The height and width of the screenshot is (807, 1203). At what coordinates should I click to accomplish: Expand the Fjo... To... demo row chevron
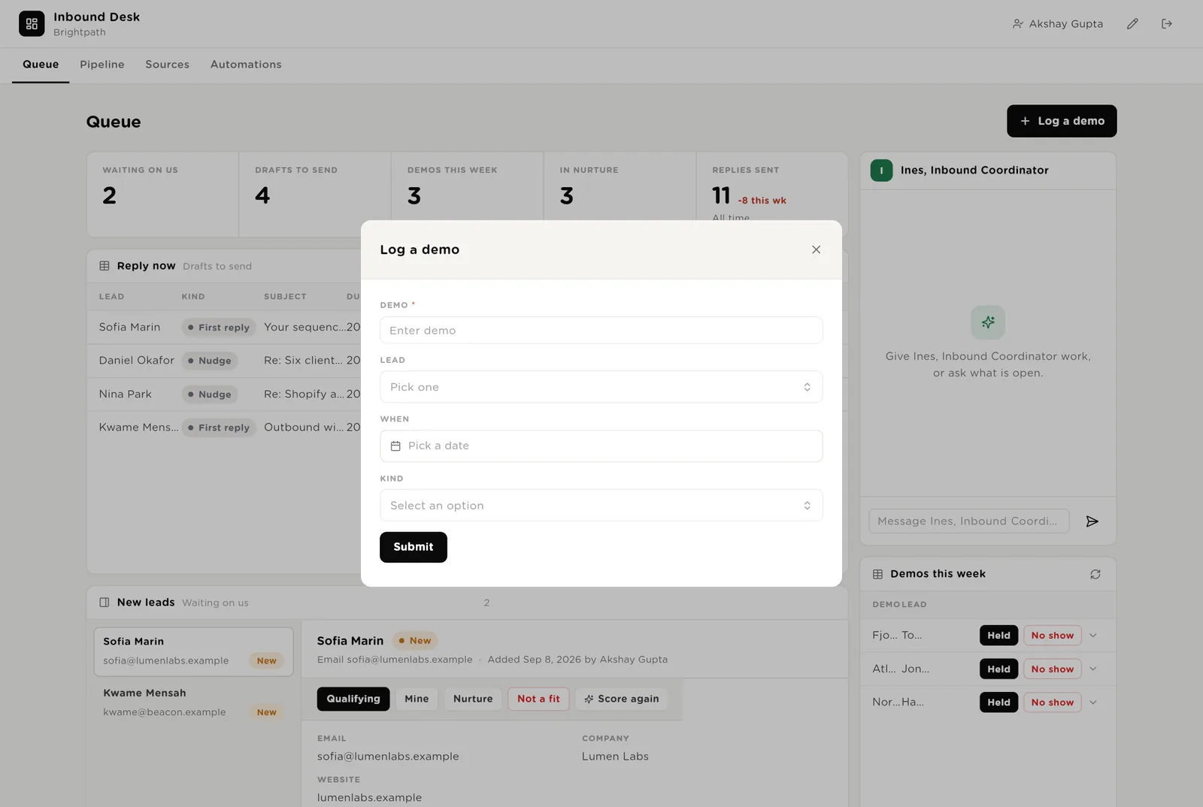(x=1093, y=636)
